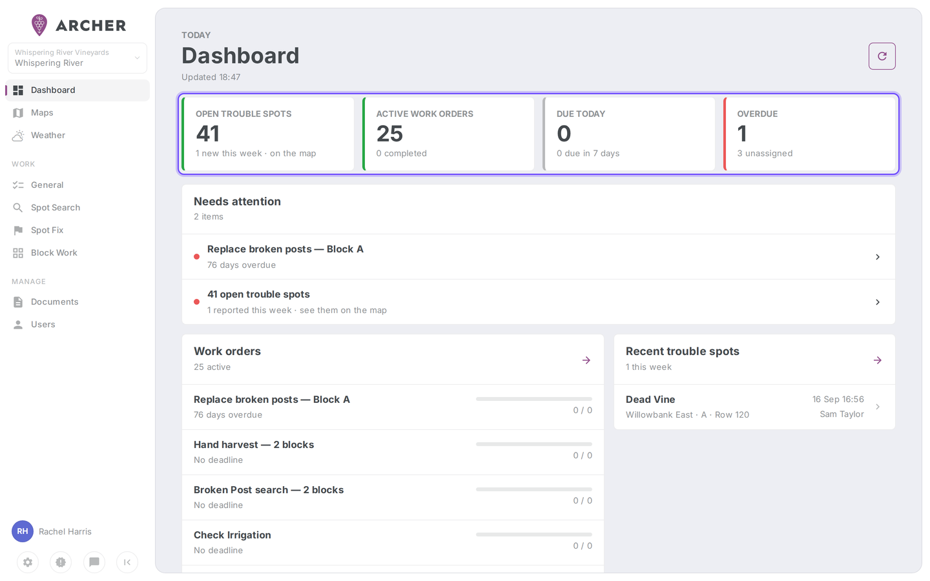Open the Check Irrigation work order
Viewport: 930px width, 581px height.
(x=393, y=543)
